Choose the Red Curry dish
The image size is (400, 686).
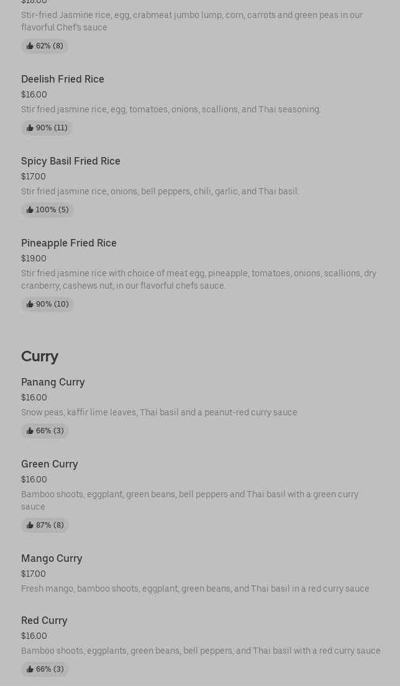pyautogui.click(x=44, y=621)
